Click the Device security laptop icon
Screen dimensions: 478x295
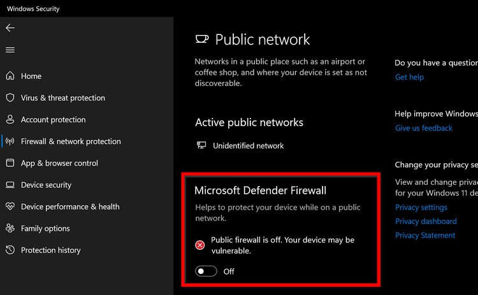point(10,185)
